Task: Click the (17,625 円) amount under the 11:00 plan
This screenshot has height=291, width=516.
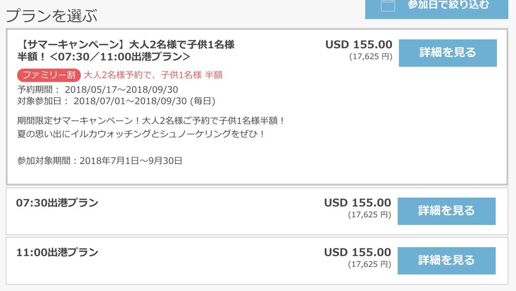Action: 369,264
